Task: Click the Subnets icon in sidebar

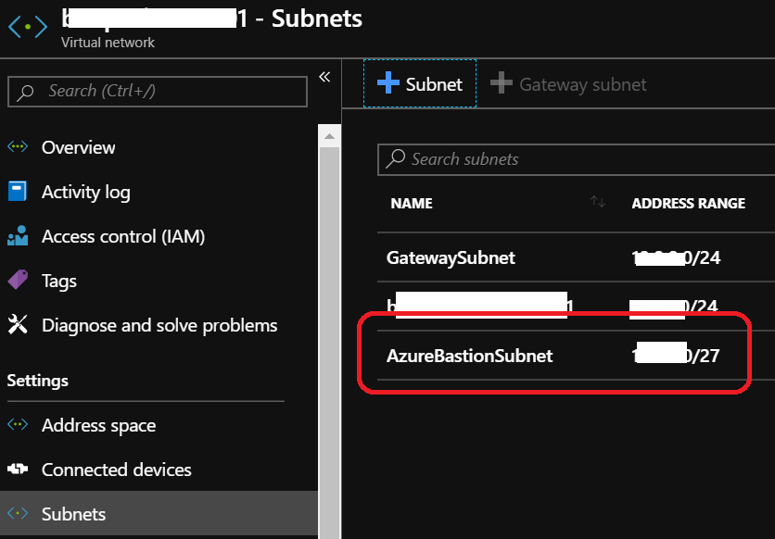Action: pyautogui.click(x=18, y=514)
